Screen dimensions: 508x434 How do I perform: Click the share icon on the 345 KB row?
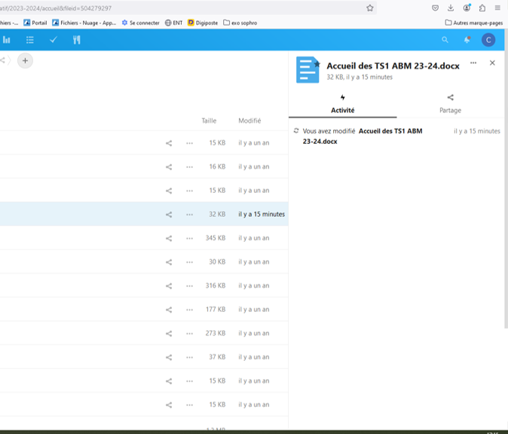169,238
